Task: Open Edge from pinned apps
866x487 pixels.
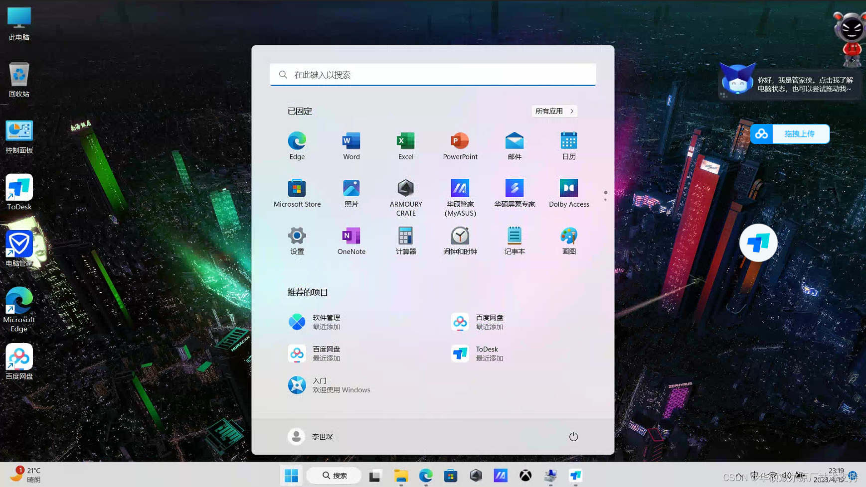Action: tap(297, 146)
